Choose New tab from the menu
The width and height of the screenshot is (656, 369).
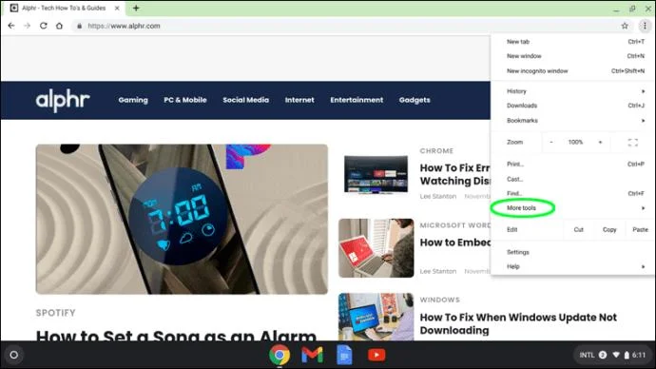point(572,42)
